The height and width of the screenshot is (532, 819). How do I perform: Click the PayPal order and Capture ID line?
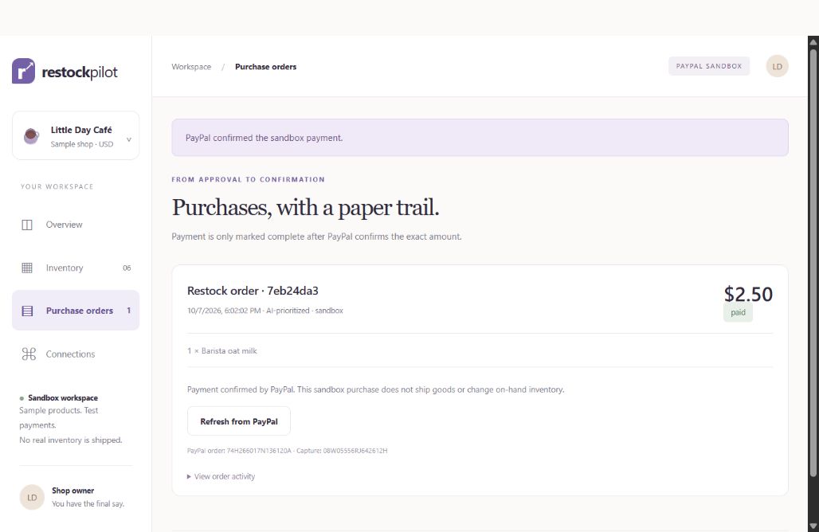point(288,451)
